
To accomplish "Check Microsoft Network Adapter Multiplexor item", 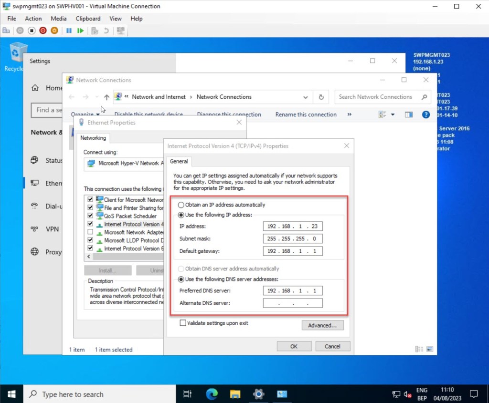I will tap(90, 232).
